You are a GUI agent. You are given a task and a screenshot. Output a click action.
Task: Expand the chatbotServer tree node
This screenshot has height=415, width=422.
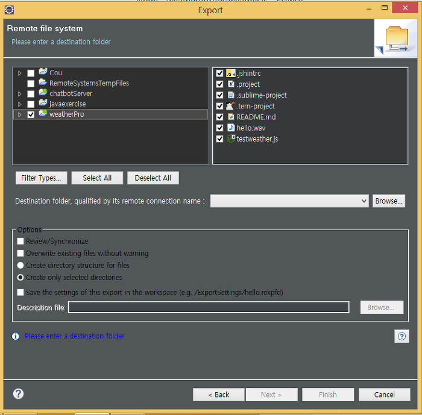pyautogui.click(x=19, y=94)
